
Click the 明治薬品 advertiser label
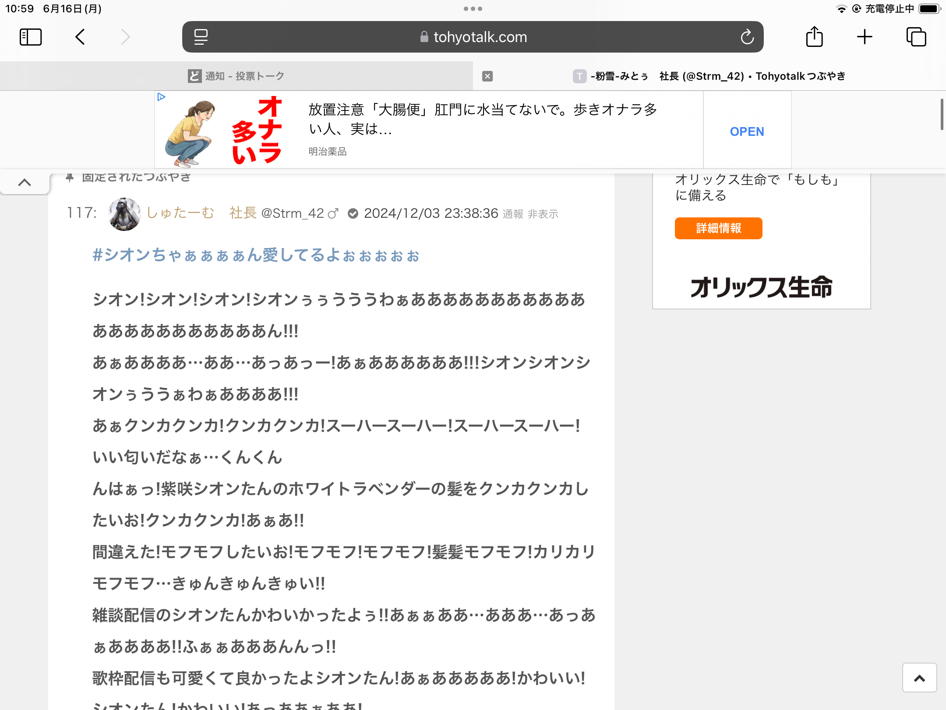327,152
